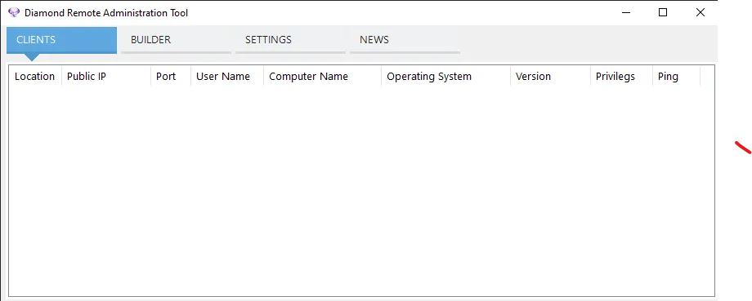
Task: Click the Operating System column header
Action: point(446,77)
